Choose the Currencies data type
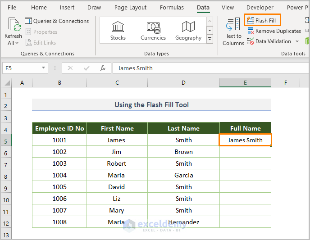This screenshot has width=310, height=240. 153,31
